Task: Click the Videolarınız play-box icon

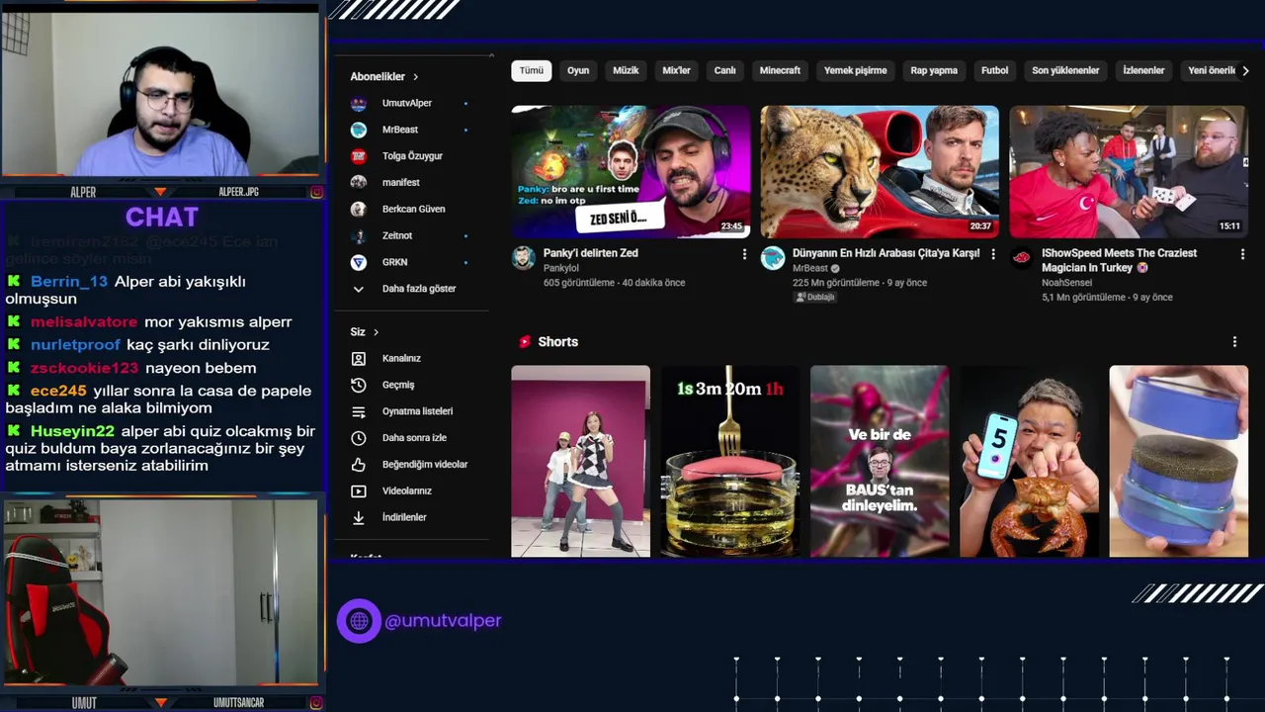Action: tap(359, 490)
